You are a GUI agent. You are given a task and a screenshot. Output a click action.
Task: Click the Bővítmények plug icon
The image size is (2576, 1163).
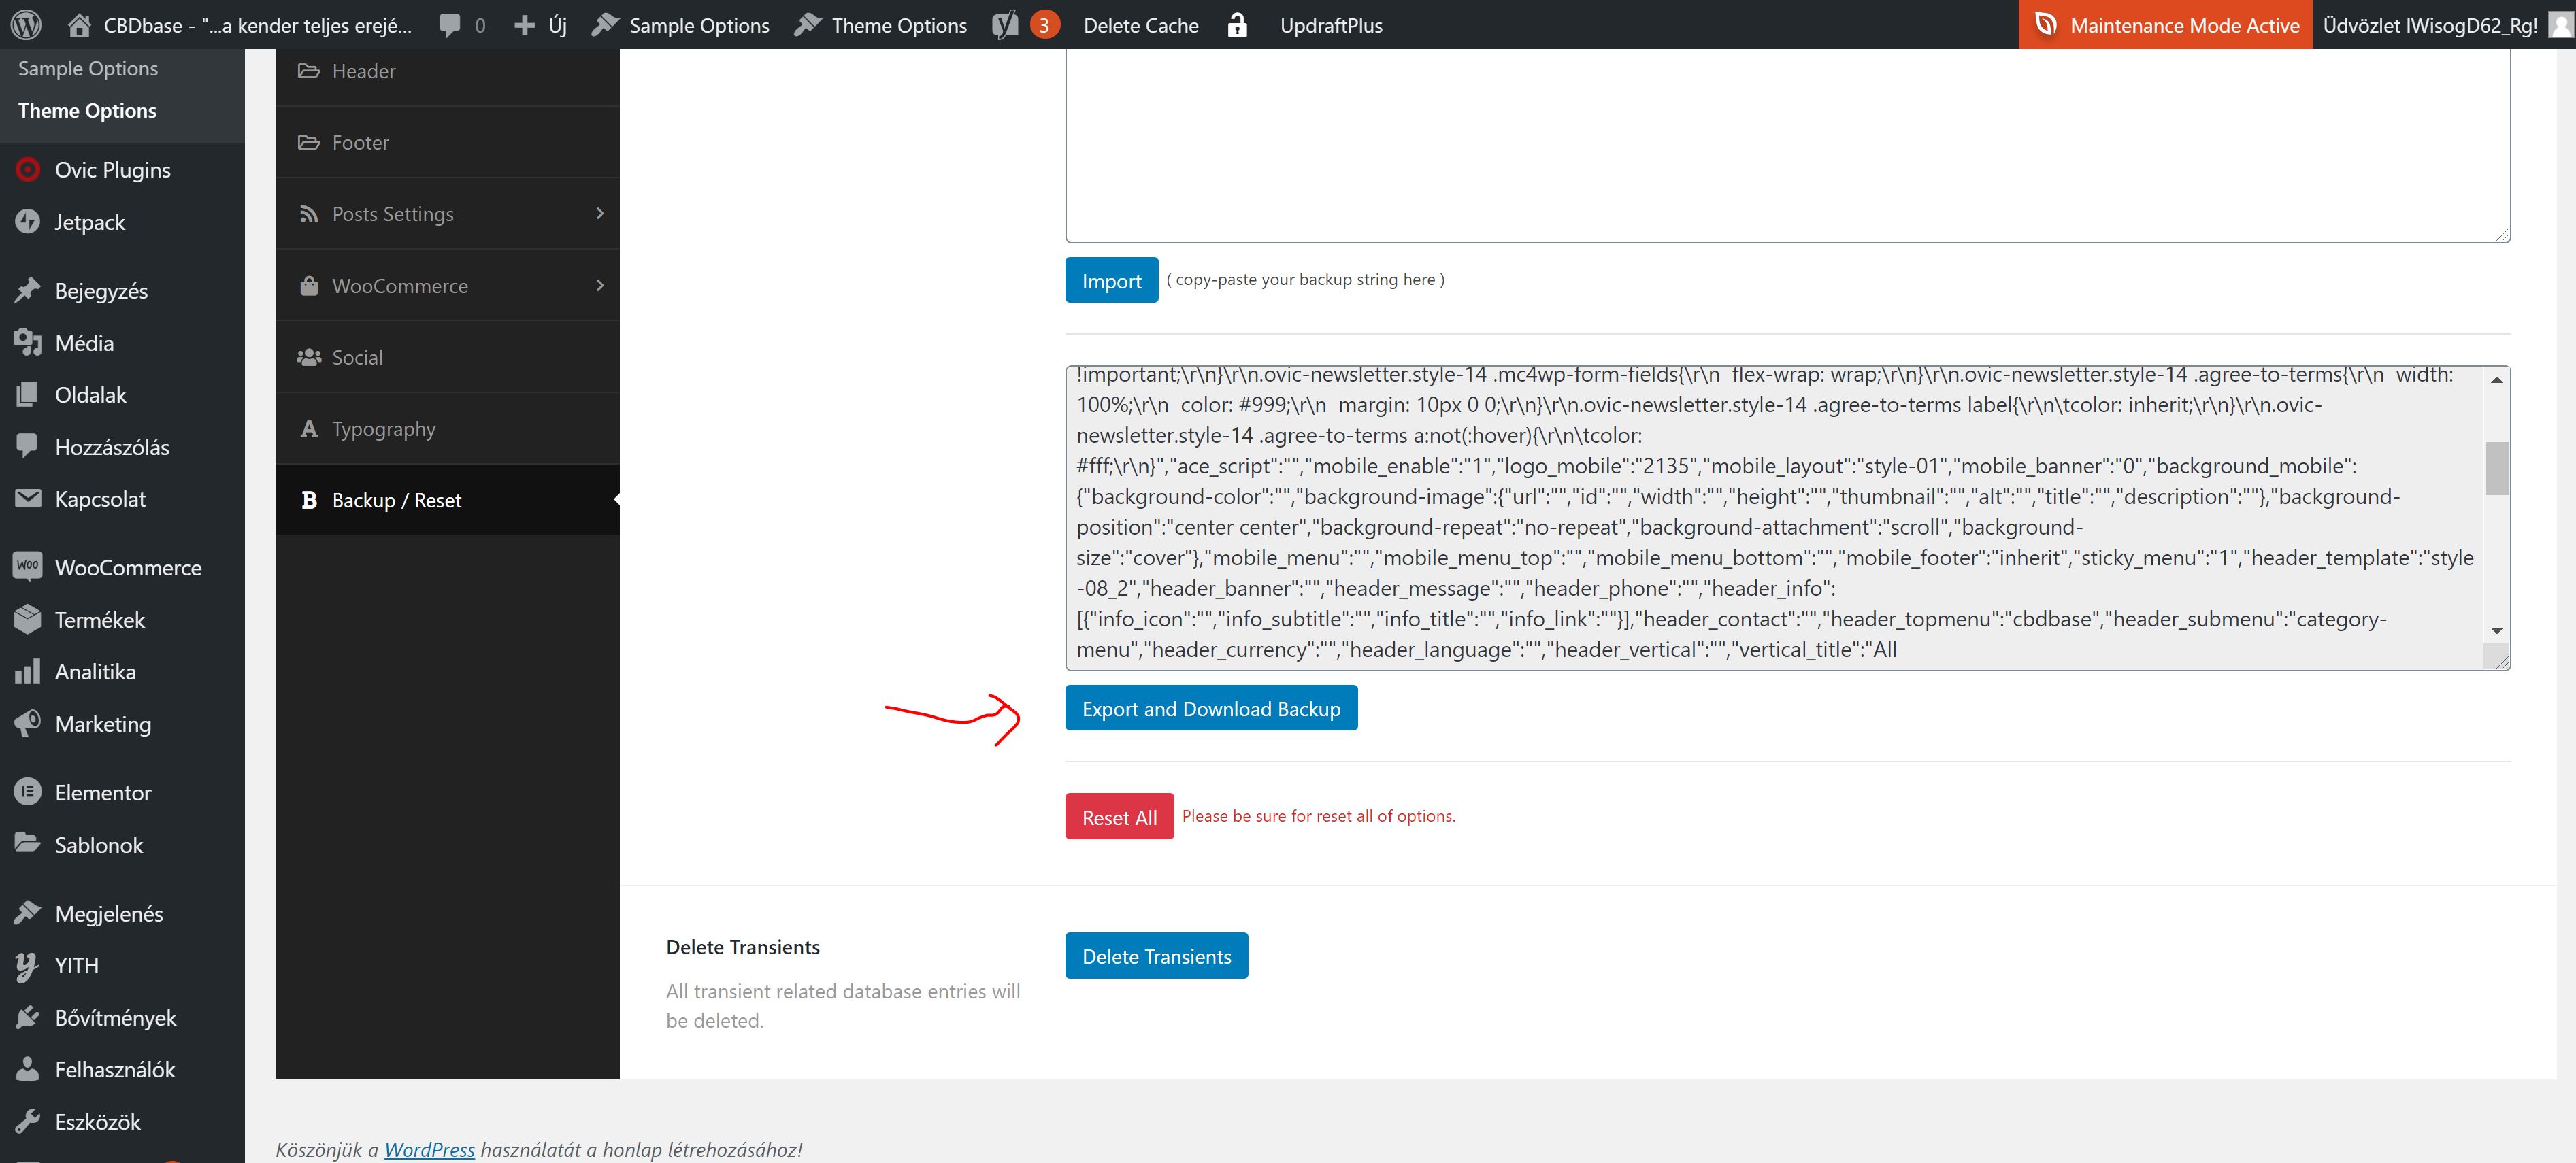(x=28, y=1017)
